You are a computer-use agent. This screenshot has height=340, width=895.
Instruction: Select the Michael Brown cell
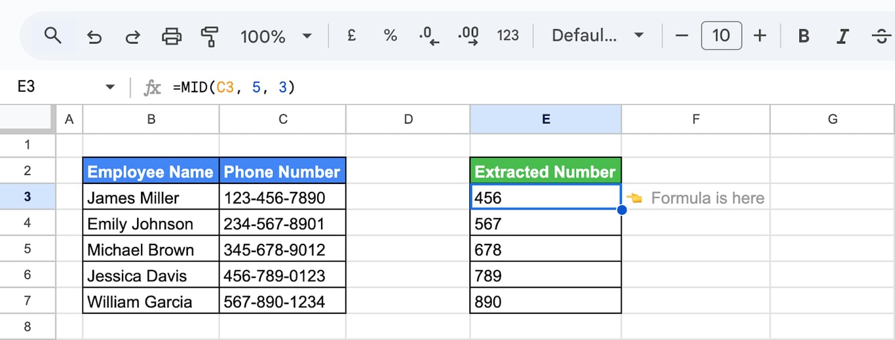(151, 250)
